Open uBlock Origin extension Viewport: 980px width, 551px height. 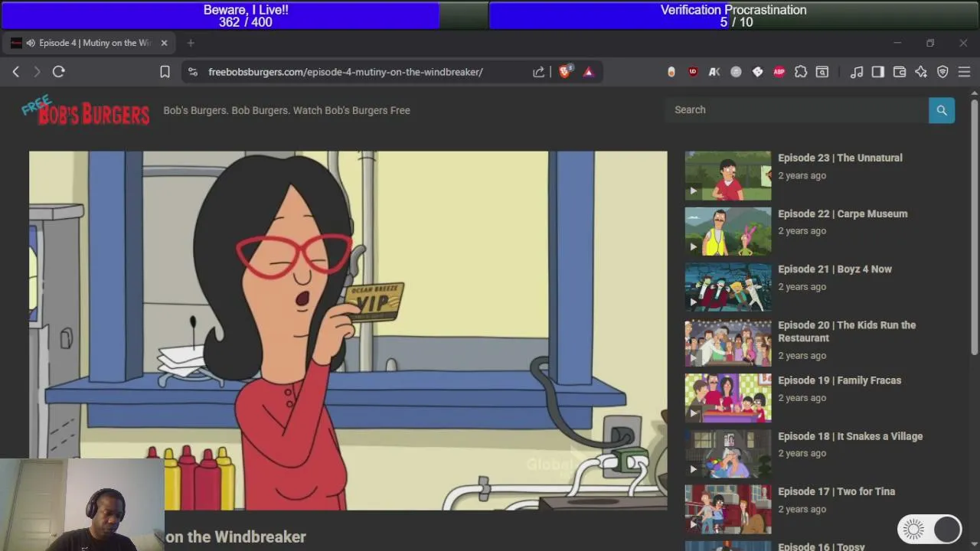pos(693,72)
